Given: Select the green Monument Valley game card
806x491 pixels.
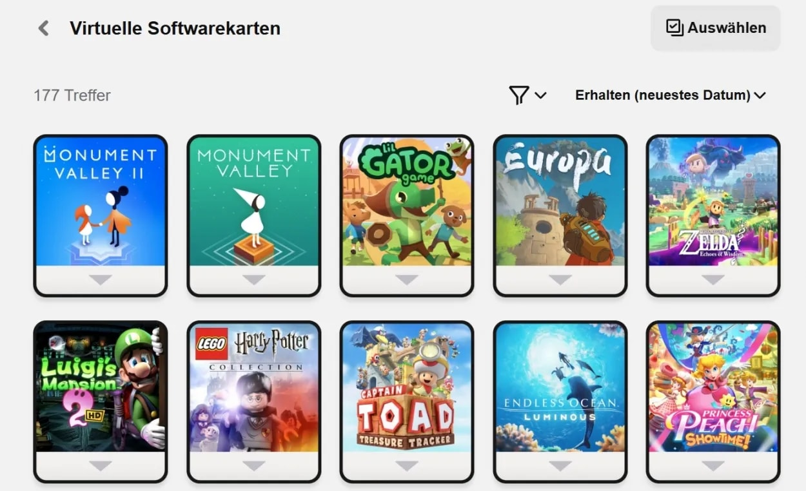Looking at the screenshot, I should [x=253, y=201].
